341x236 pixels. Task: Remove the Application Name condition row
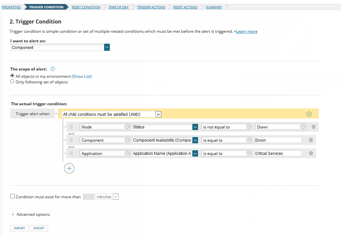(311, 153)
